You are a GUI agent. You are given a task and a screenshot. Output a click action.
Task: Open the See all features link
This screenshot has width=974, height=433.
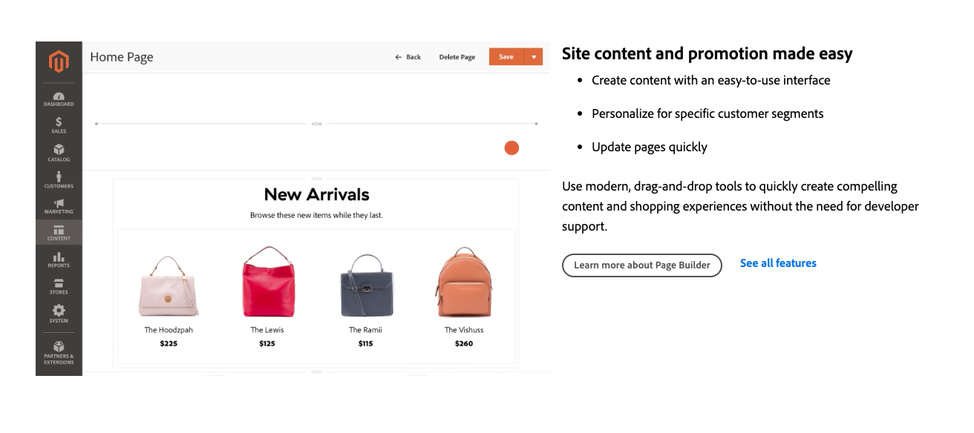coord(778,263)
